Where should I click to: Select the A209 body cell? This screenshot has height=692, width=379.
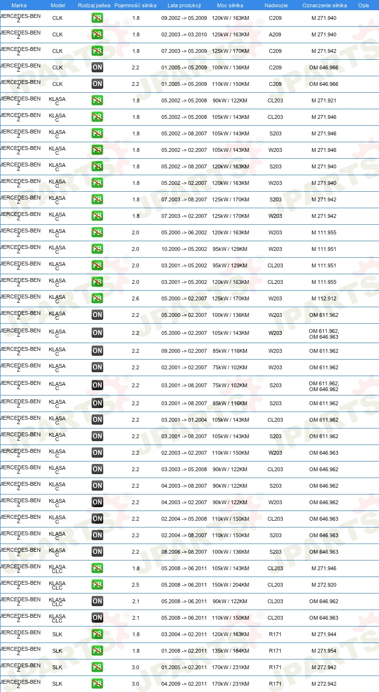tap(275, 34)
